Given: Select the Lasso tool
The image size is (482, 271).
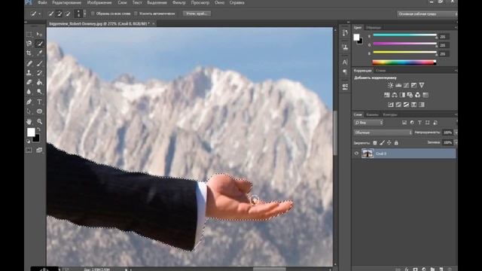Looking at the screenshot, I should (29, 44).
